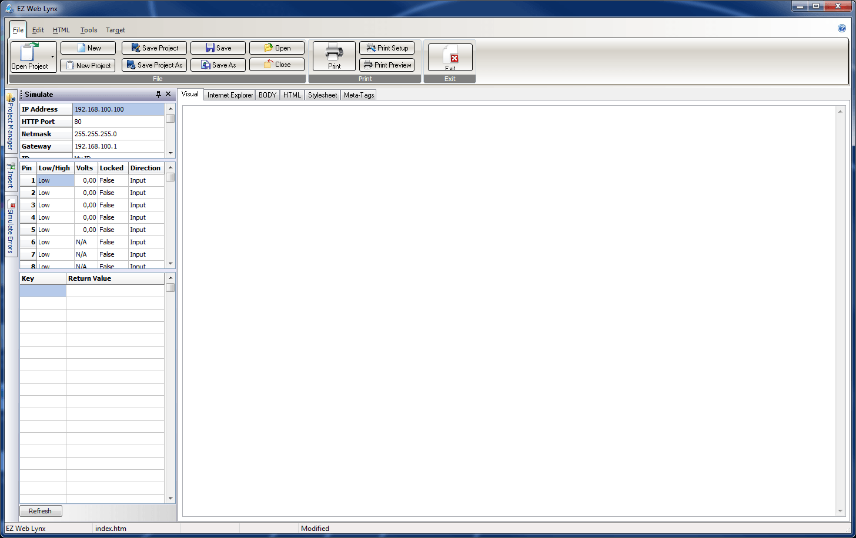Open the Project Manager side tab
This screenshot has width=856, height=538.
[x=11, y=123]
